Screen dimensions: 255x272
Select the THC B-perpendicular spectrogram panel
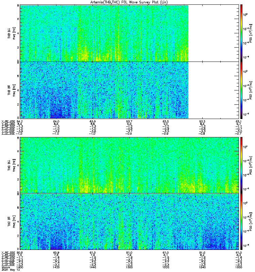[130, 165]
